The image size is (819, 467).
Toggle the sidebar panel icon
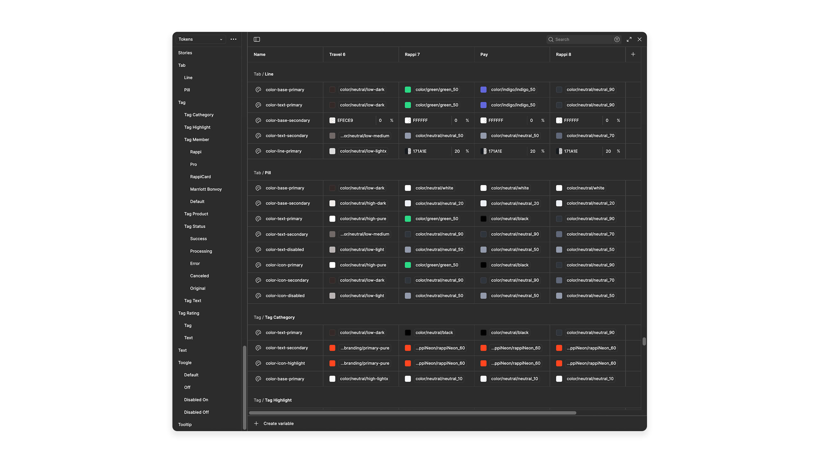click(256, 39)
